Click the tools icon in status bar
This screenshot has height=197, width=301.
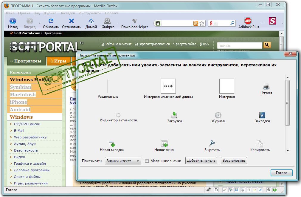click(x=269, y=190)
